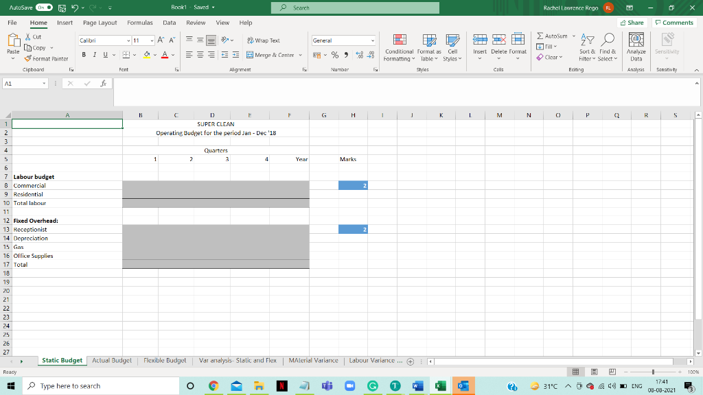Save the workbook with the disk icon

(62, 8)
